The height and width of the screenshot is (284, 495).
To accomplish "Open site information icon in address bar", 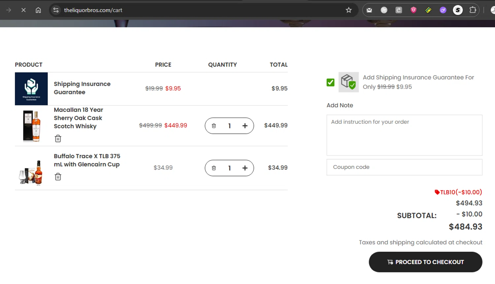I will pyautogui.click(x=56, y=10).
